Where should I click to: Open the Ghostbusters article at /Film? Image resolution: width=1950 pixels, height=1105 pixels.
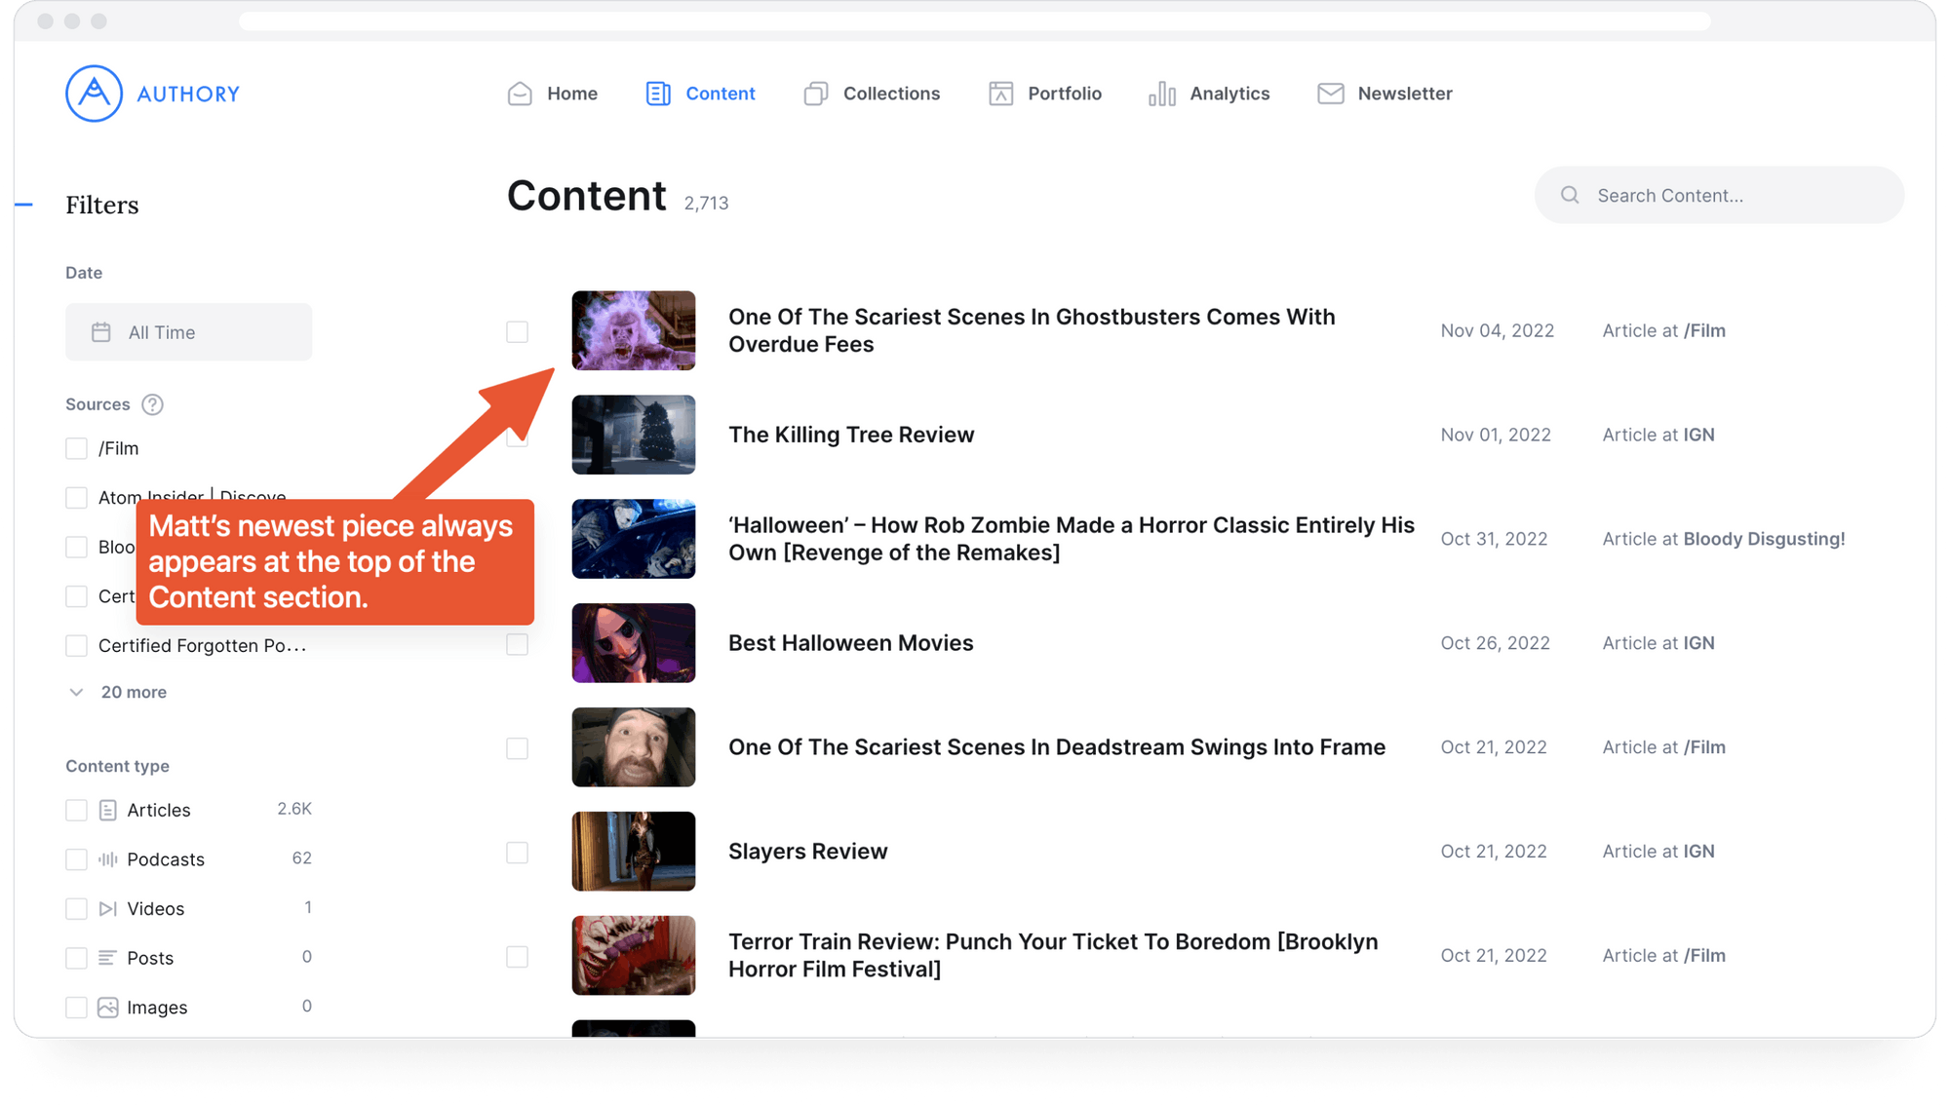click(x=1032, y=329)
